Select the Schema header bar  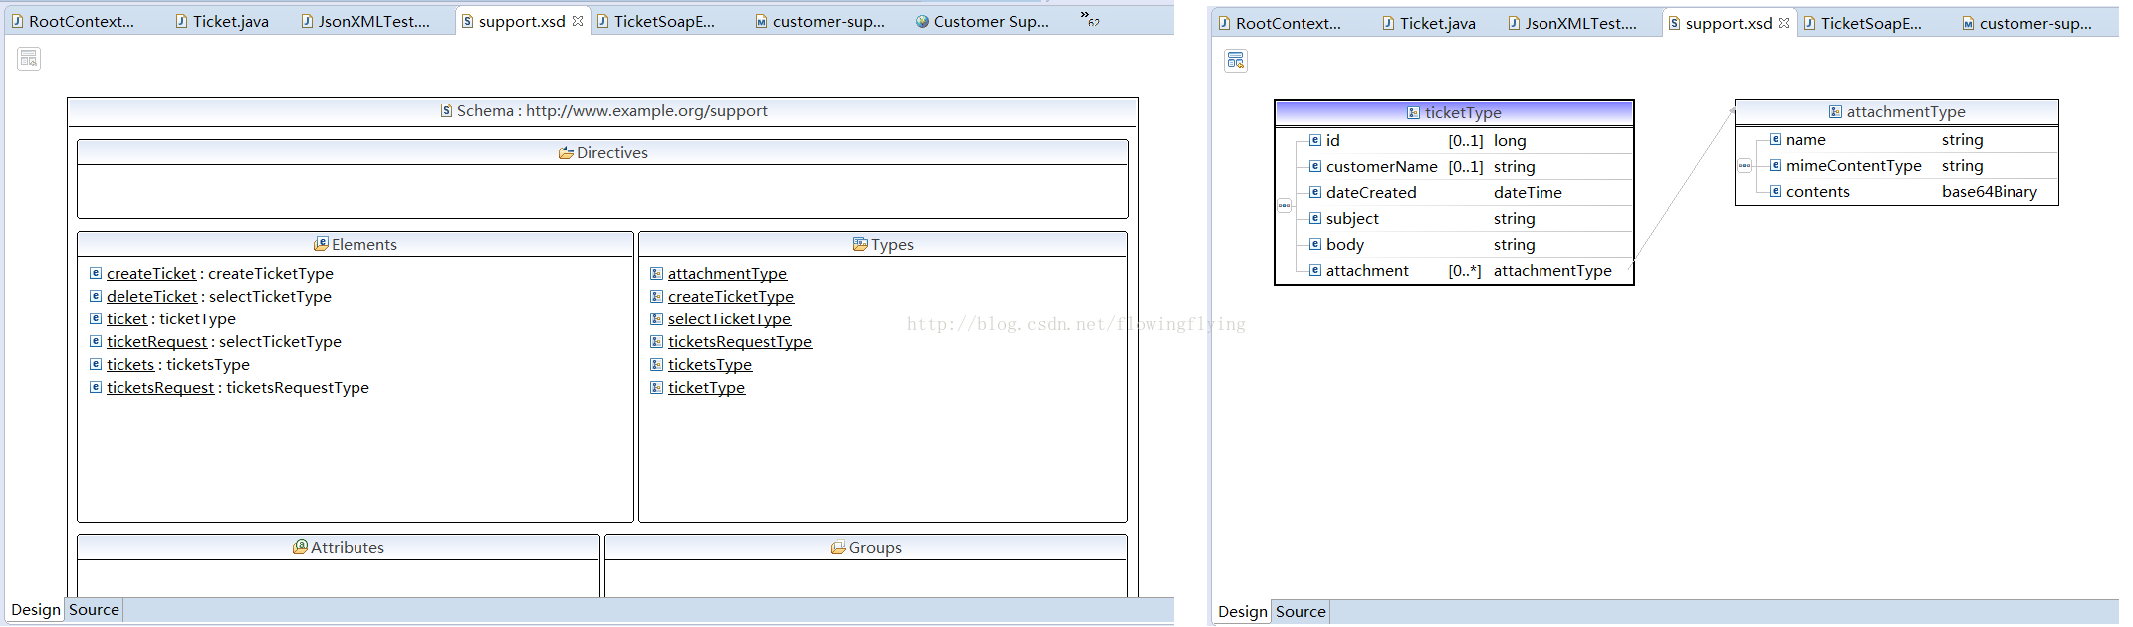coord(602,111)
